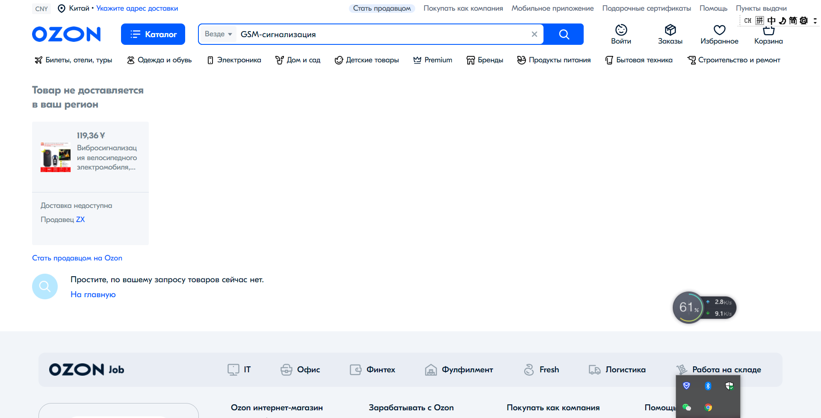Follow the На главную link
The width and height of the screenshot is (821, 418).
point(93,295)
